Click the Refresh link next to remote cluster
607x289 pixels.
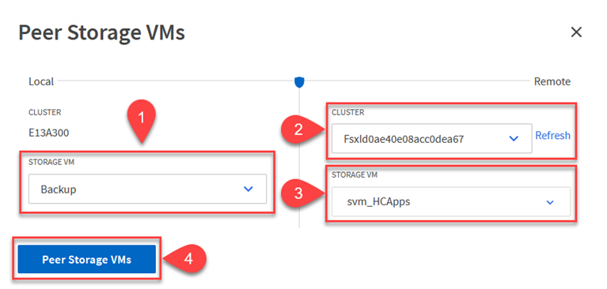point(553,136)
